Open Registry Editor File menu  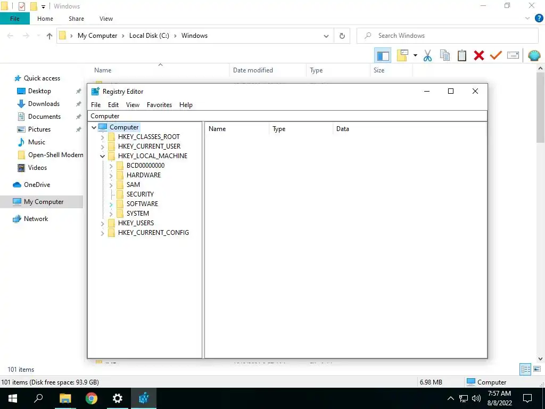click(96, 105)
